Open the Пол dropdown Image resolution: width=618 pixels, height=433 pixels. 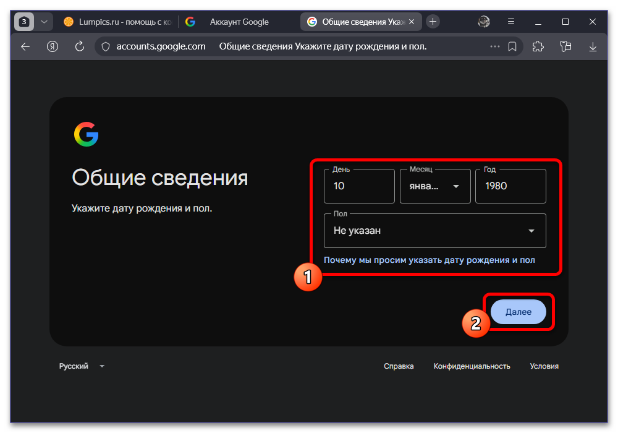(434, 231)
